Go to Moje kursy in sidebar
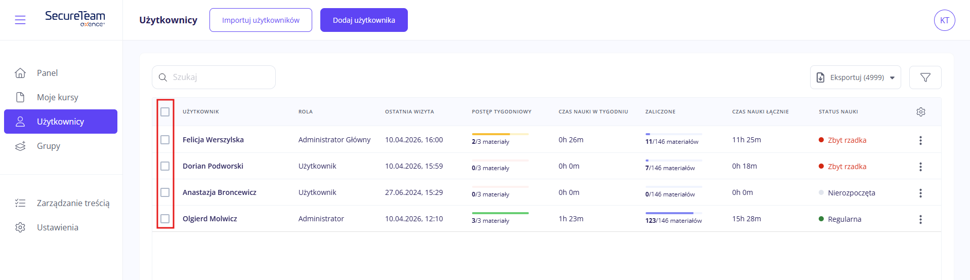Image resolution: width=970 pixels, height=280 pixels. 57,97
